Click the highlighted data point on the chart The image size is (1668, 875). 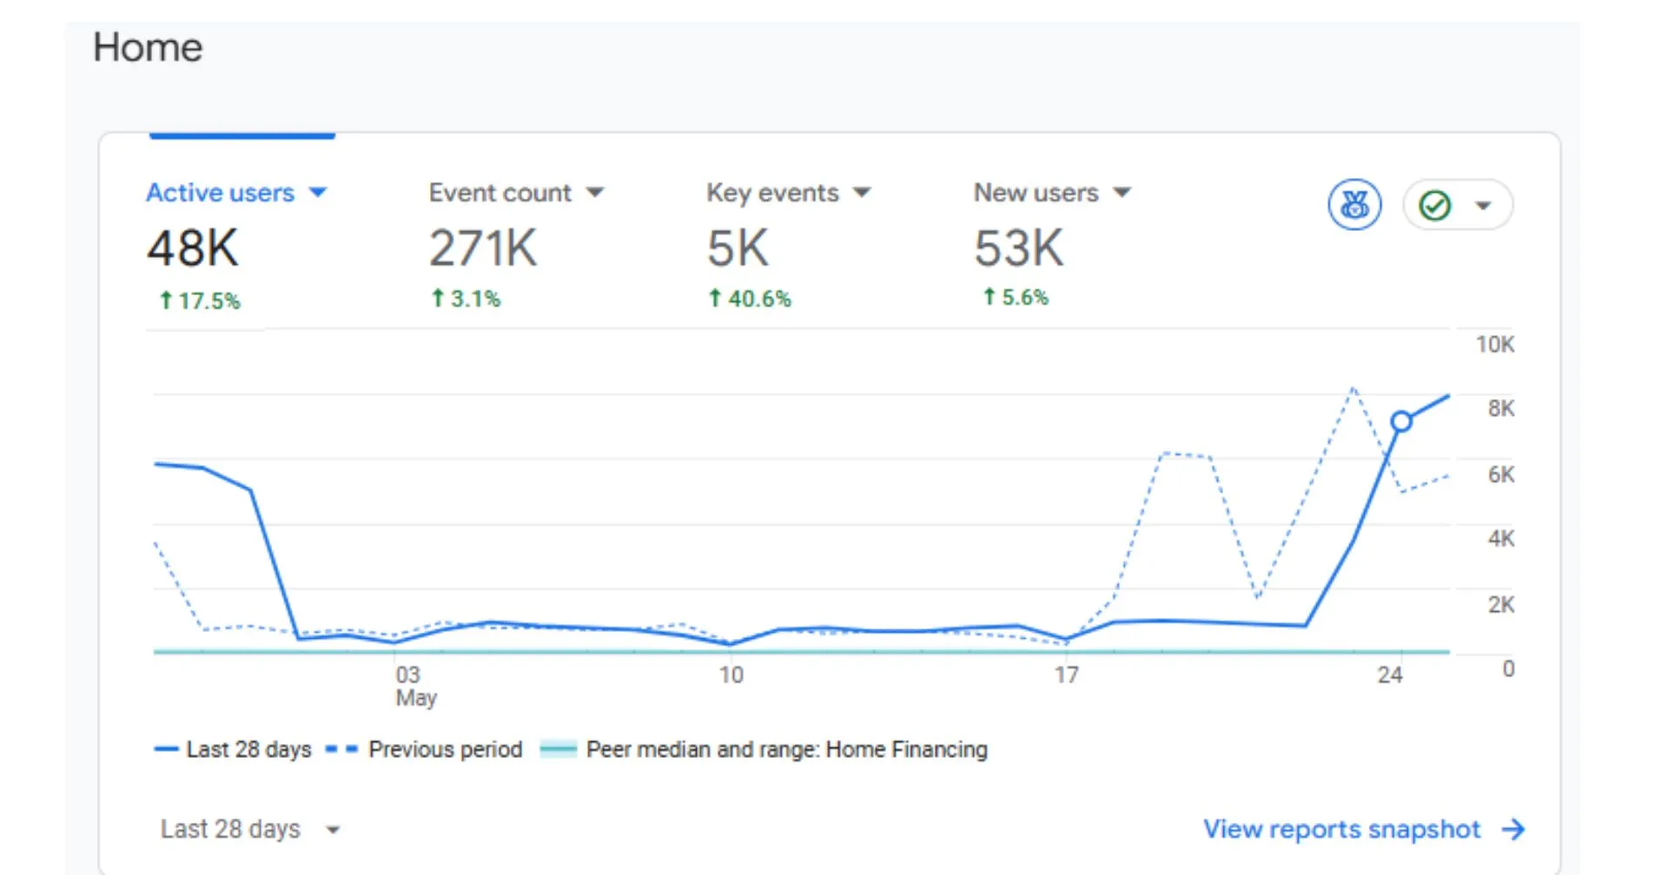[1401, 421]
